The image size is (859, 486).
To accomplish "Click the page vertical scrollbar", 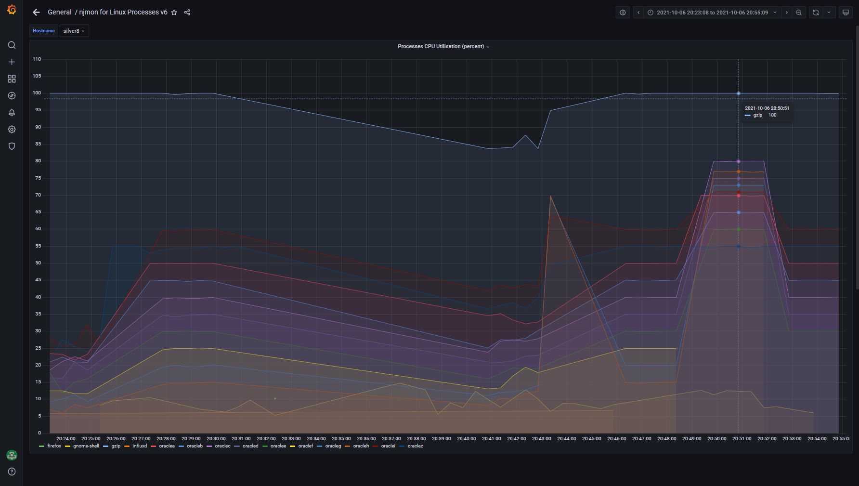I will 857,157.
